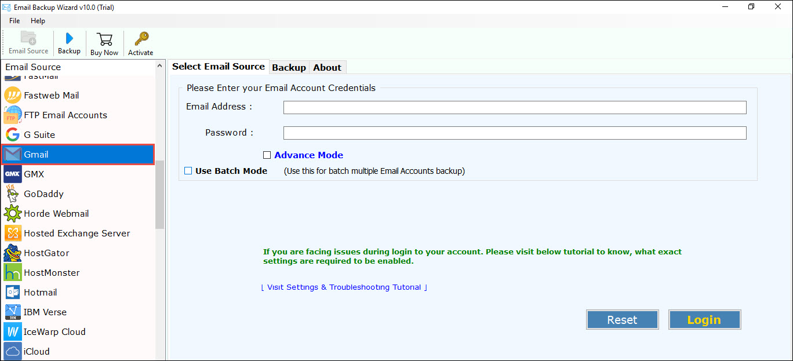Choose iCloud list entry text
This screenshot has width=793, height=361.
pyautogui.click(x=37, y=351)
